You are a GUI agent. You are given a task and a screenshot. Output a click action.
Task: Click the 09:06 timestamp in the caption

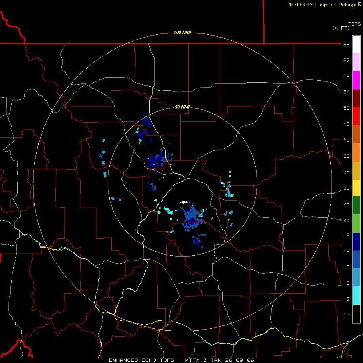click(x=245, y=360)
